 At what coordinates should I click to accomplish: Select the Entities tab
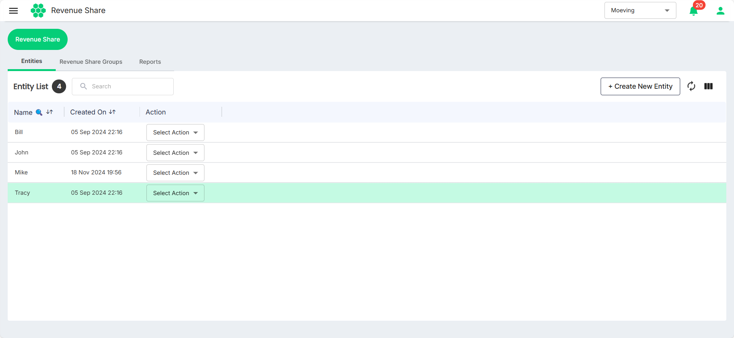[x=32, y=61]
